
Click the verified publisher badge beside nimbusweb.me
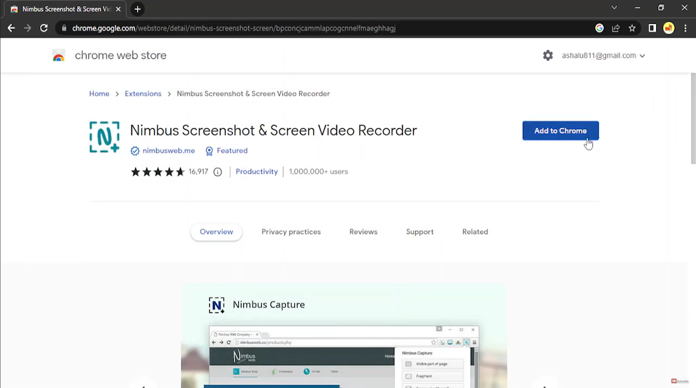pos(135,151)
